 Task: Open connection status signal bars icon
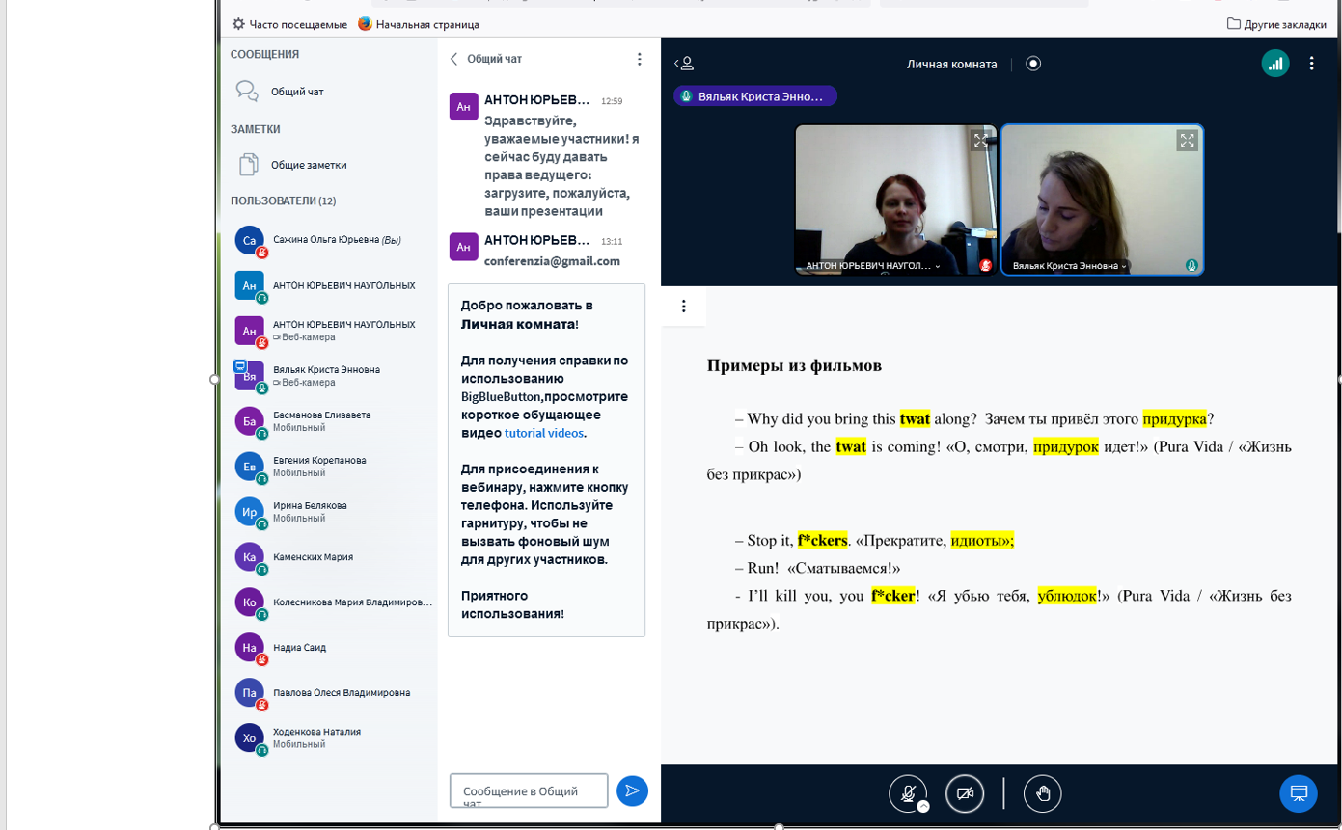[1275, 64]
